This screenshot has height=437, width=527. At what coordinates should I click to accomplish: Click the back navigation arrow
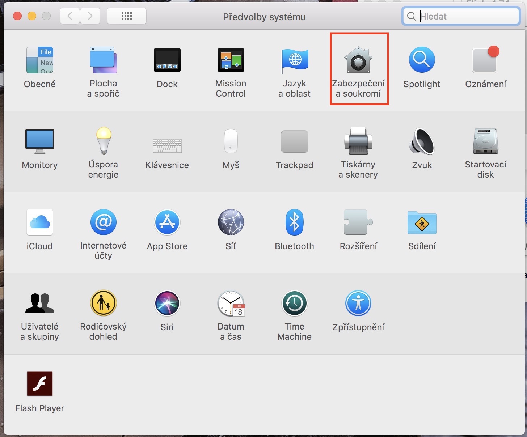pyautogui.click(x=70, y=16)
